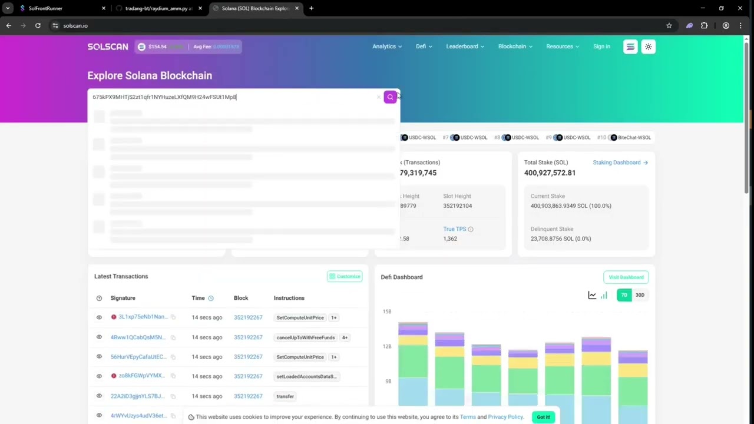Viewport: 754px width, 424px height.
Task: Expand the Resources menu
Action: [x=563, y=47]
